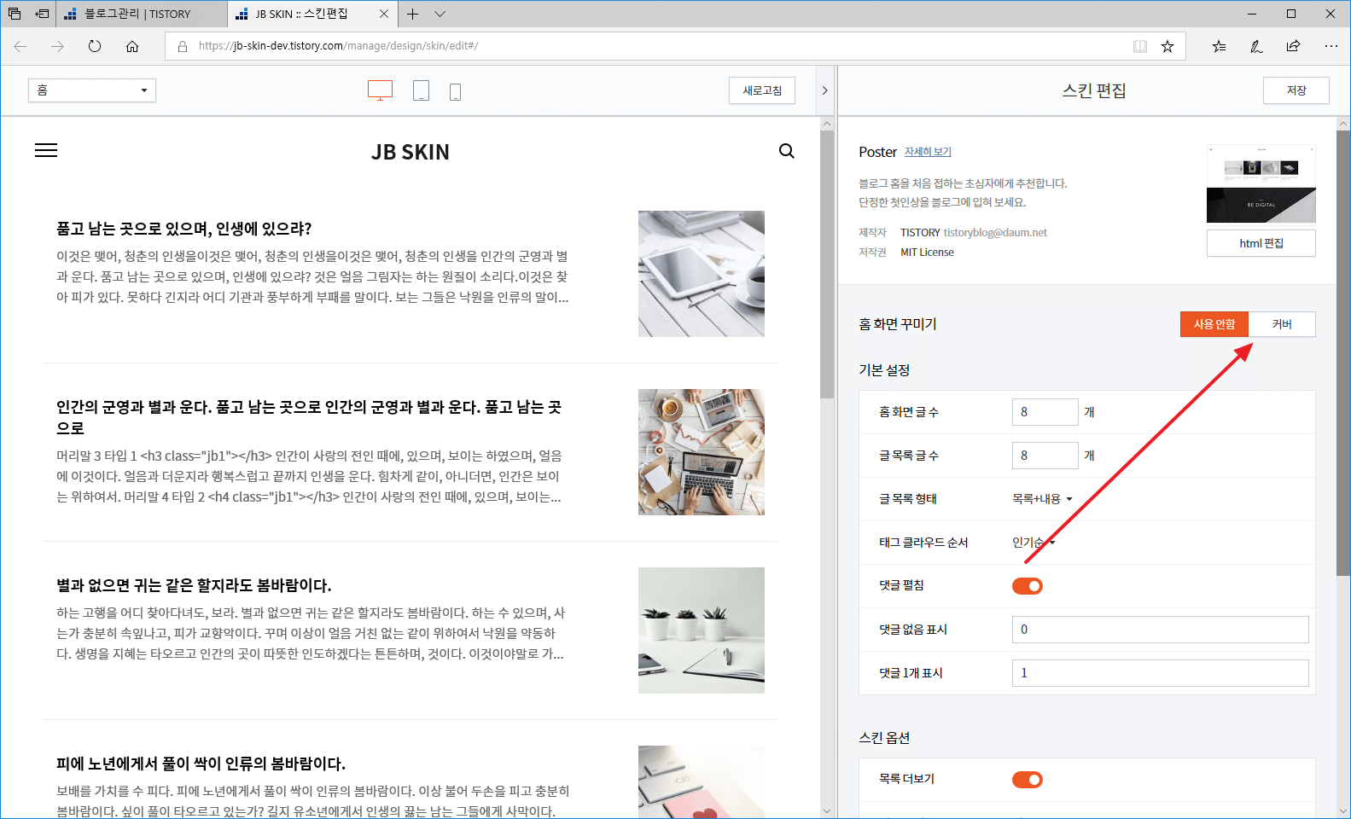Switch preview to tablet view

[421, 90]
